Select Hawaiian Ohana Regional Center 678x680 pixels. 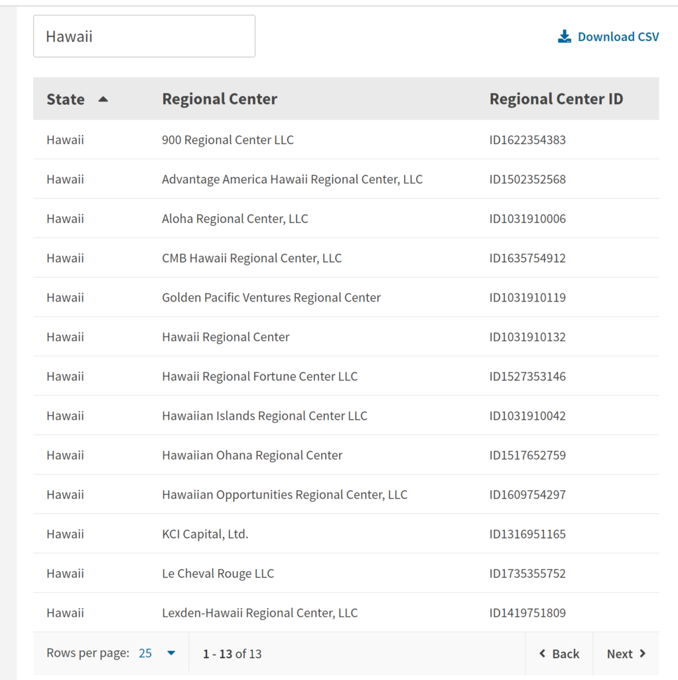[252, 456]
